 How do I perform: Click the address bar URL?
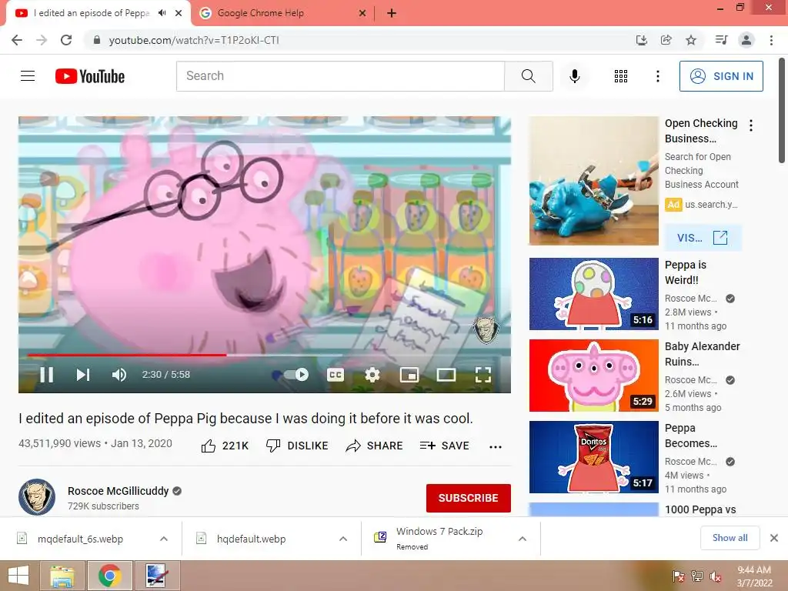tap(194, 40)
